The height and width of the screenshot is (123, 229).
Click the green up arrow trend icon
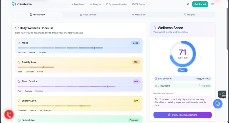pyautogui.click(x=199, y=85)
